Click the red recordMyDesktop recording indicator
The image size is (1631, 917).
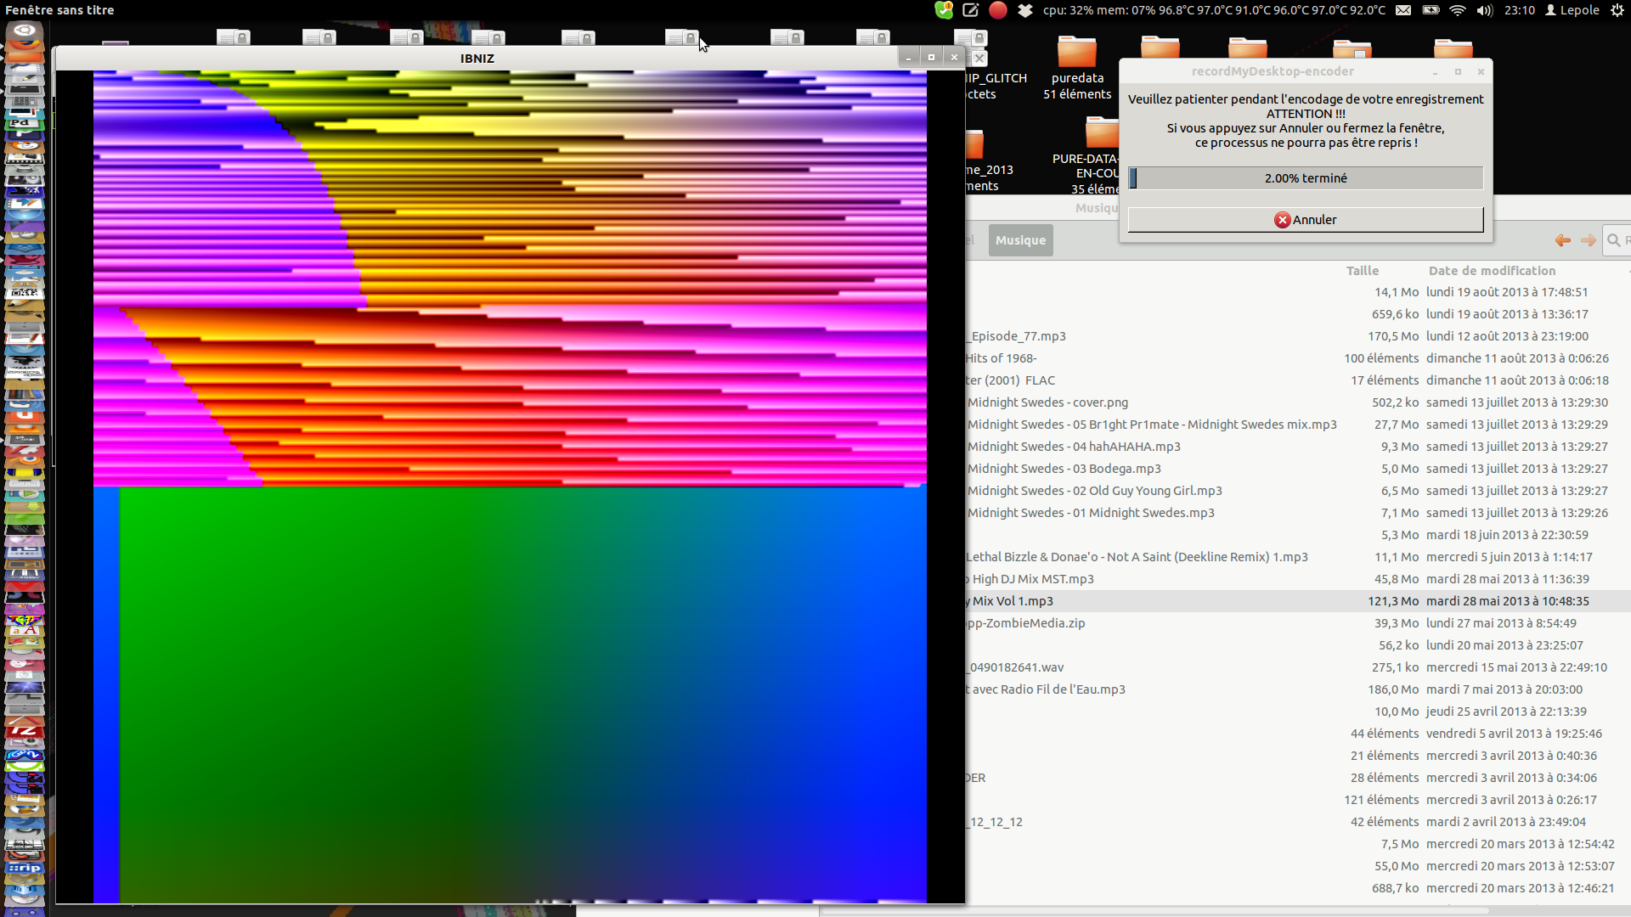998,10
